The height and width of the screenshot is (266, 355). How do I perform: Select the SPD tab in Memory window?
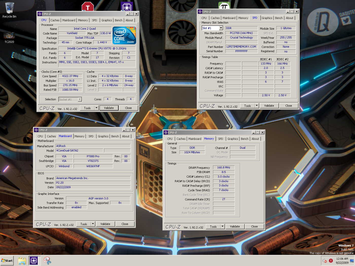221,139
